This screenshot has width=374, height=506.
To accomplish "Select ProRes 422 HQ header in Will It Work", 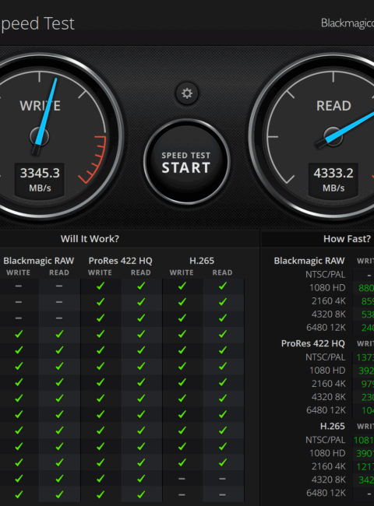I will [x=121, y=261].
